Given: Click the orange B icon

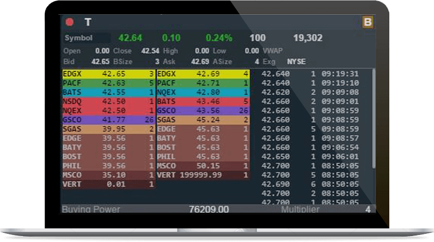Looking at the screenshot, I should coord(368,22).
